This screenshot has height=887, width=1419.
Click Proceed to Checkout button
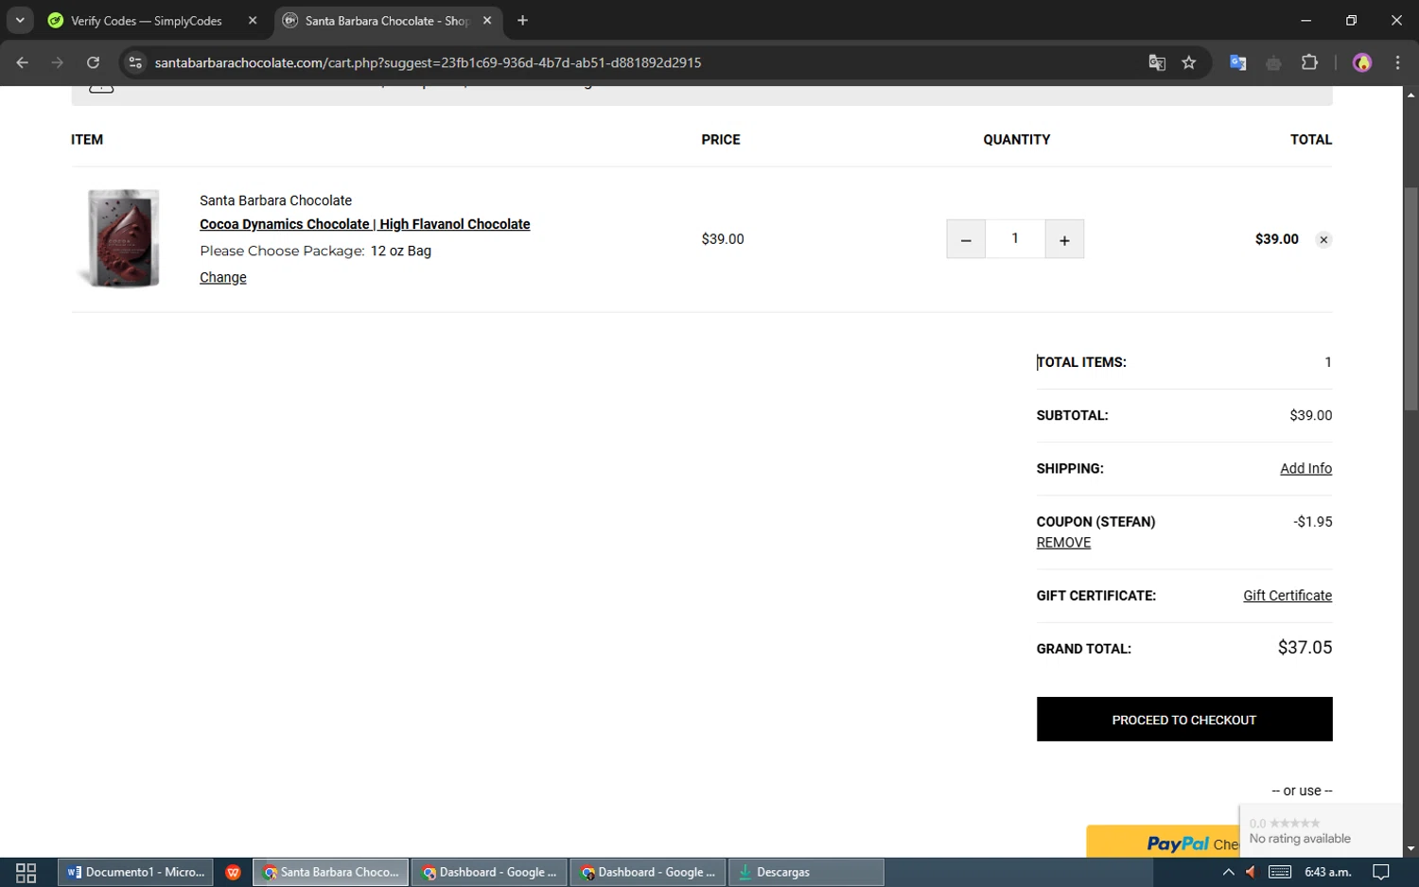pyautogui.click(x=1184, y=720)
